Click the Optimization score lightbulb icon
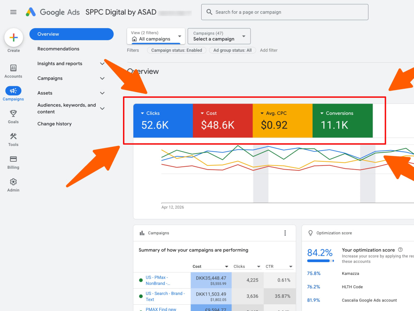The width and height of the screenshot is (414, 311). coord(310,233)
